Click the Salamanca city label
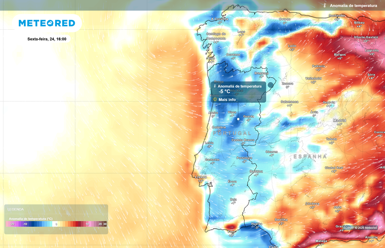 [290, 102]
